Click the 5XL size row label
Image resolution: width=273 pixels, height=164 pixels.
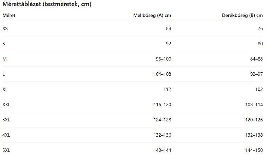pos(6,150)
